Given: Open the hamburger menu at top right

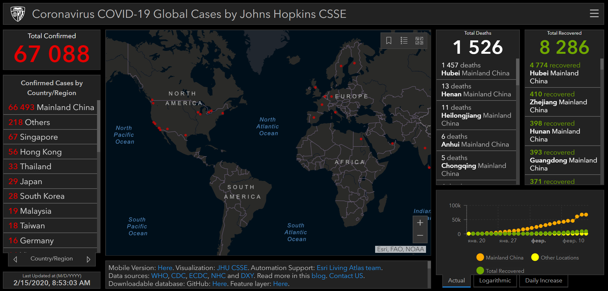Looking at the screenshot, I should [594, 14].
